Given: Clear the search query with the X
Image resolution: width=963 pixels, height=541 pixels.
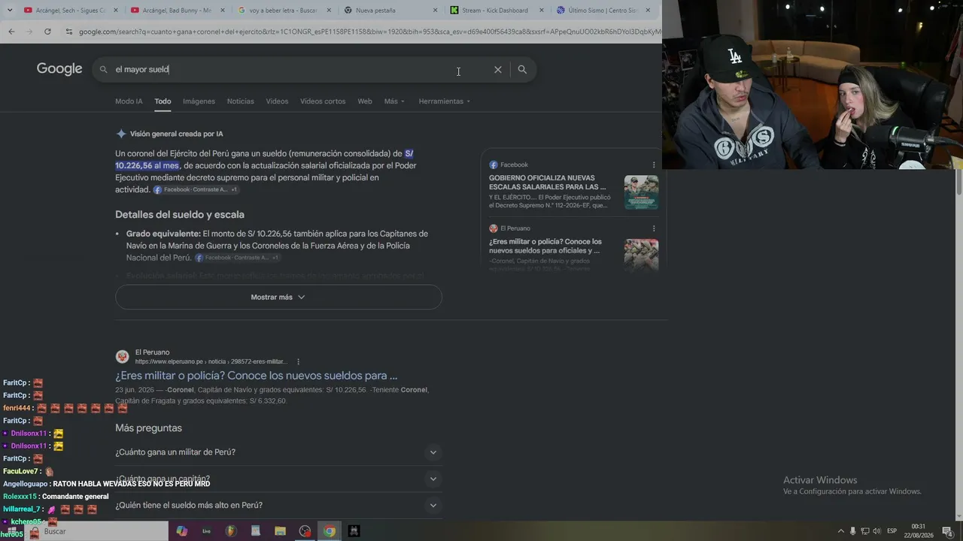Looking at the screenshot, I should [497, 69].
